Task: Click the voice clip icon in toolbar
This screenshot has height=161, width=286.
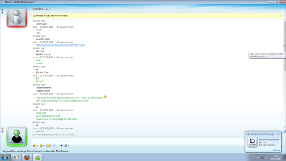Action: tap(54, 146)
